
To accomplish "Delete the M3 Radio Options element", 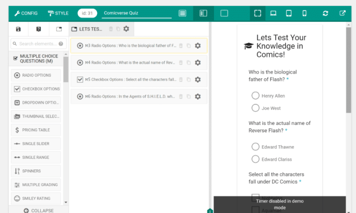I will point(181,45).
